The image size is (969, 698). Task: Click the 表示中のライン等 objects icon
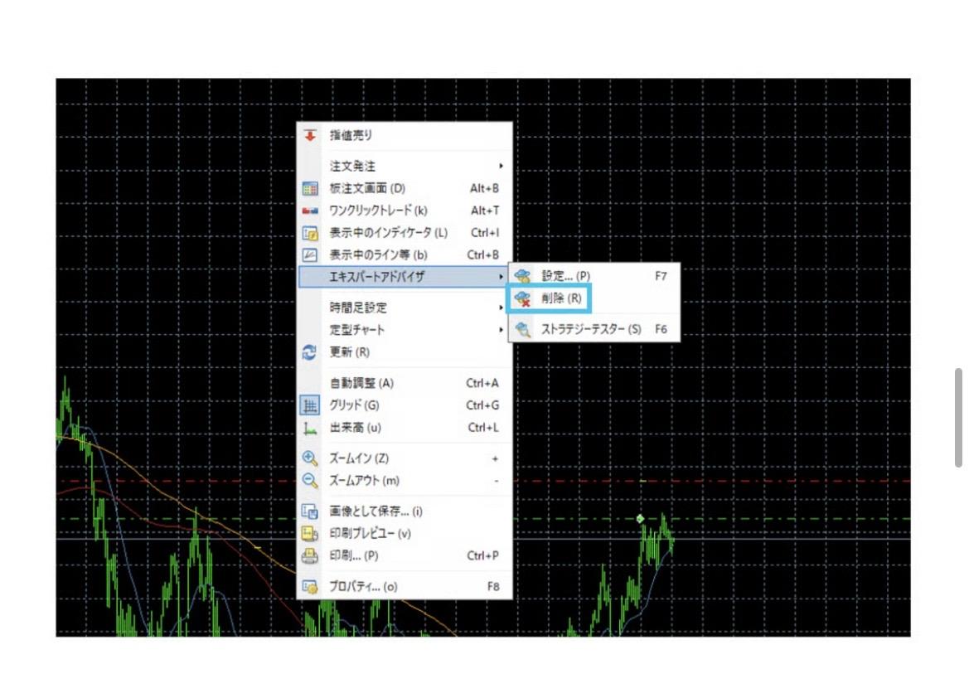310,255
